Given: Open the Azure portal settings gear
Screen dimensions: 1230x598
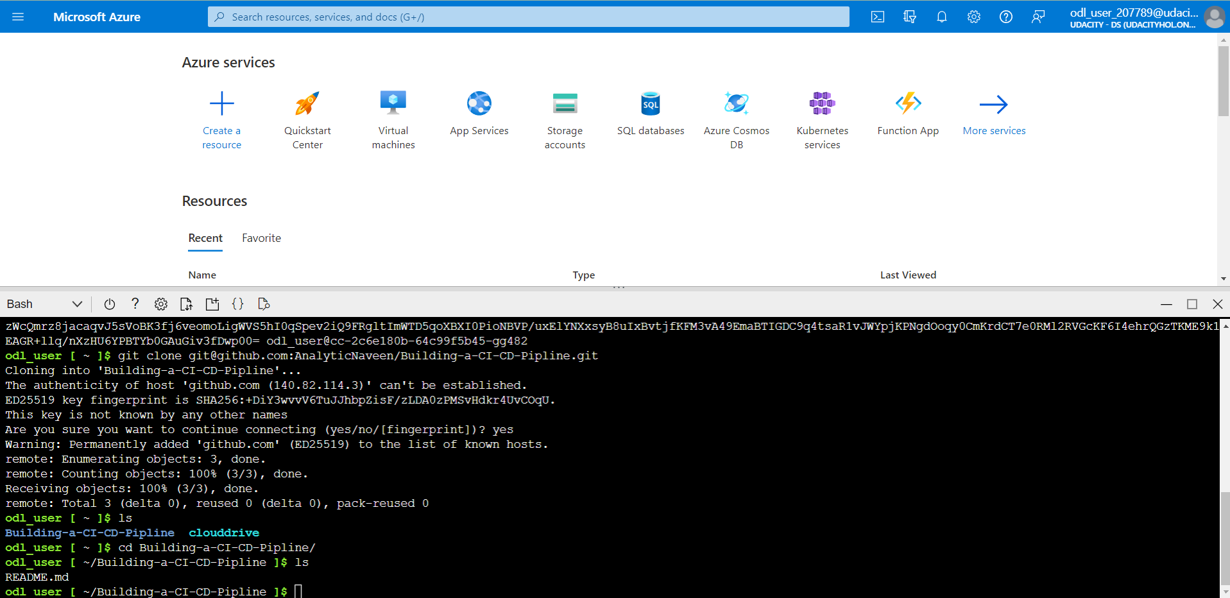Looking at the screenshot, I should tap(974, 17).
